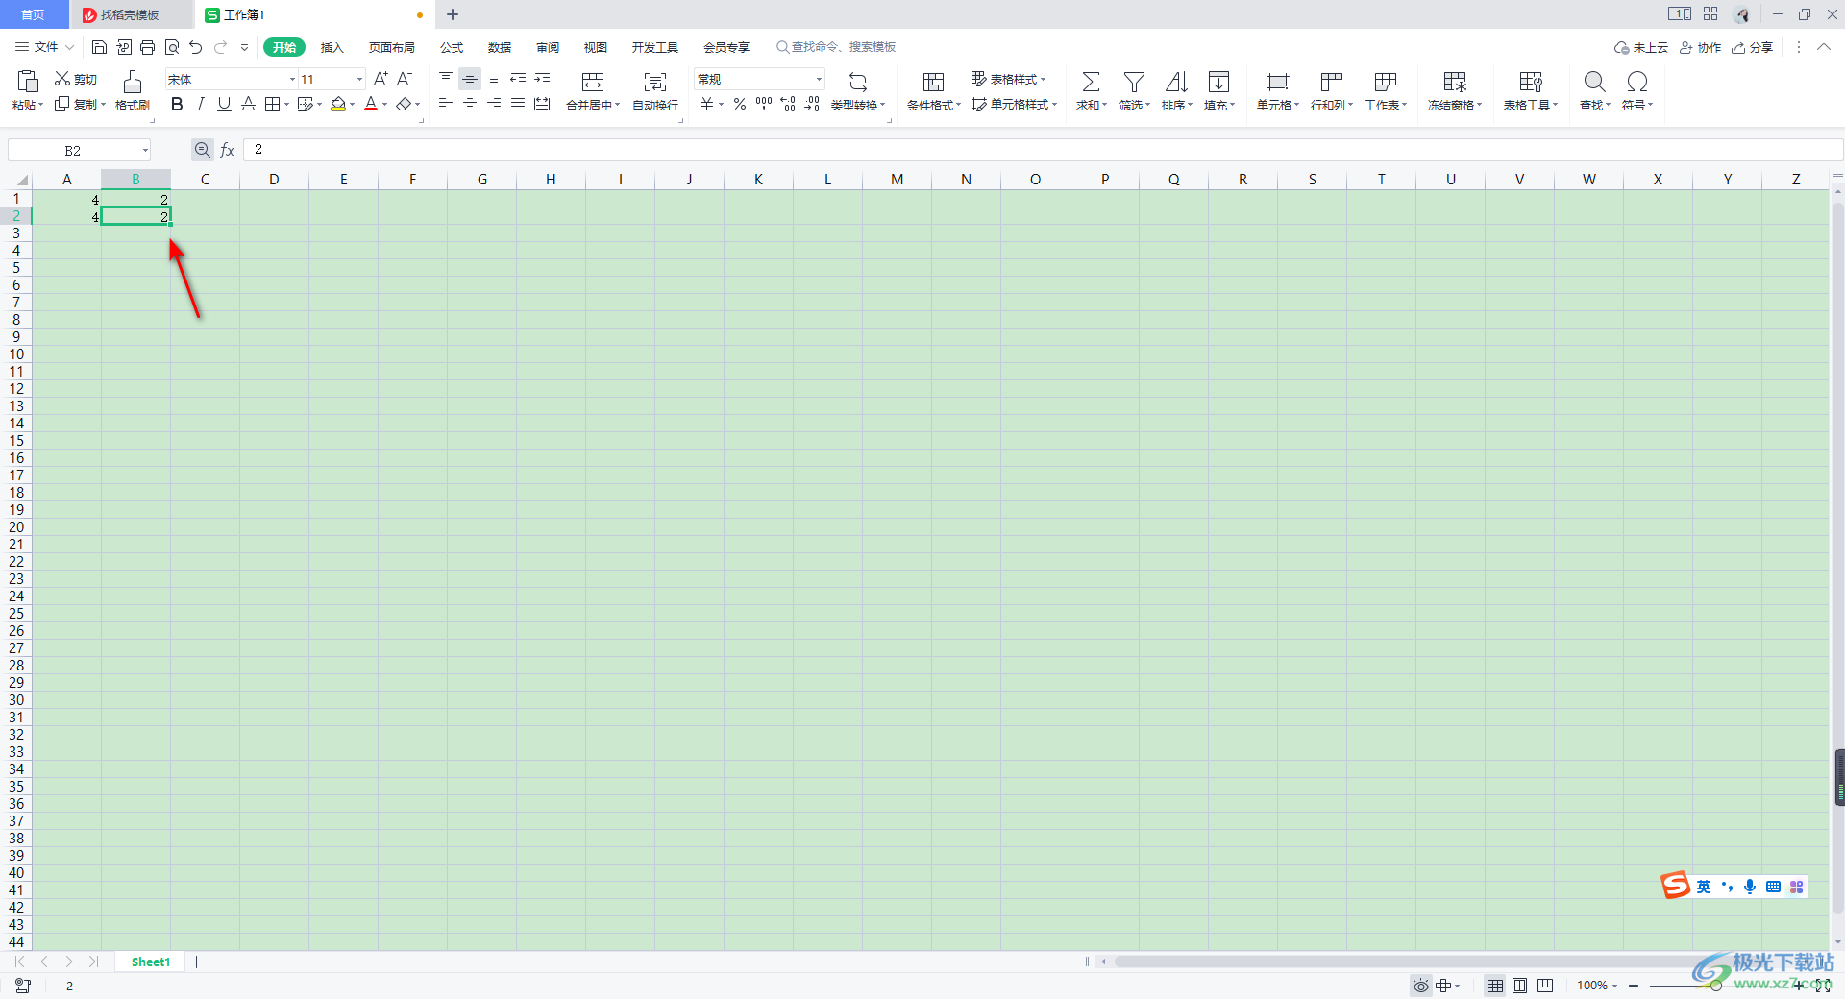The width and height of the screenshot is (1845, 999).
Task: Switch to Page Layout view in status bar
Action: click(x=1520, y=986)
